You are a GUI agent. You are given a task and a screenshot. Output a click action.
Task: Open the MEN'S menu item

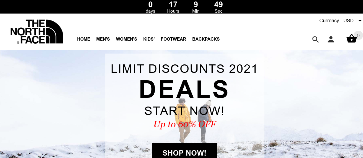coord(103,39)
